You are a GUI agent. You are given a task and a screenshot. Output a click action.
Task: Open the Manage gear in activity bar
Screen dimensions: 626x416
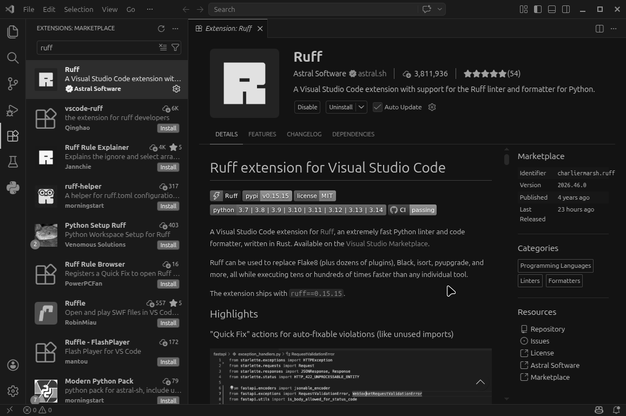(x=13, y=391)
